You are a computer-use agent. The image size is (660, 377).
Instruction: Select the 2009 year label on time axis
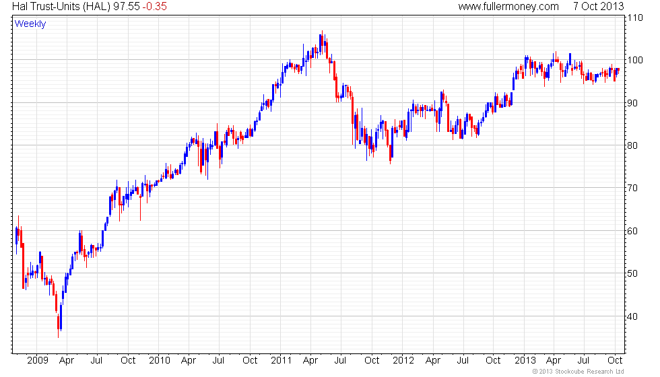click(38, 361)
